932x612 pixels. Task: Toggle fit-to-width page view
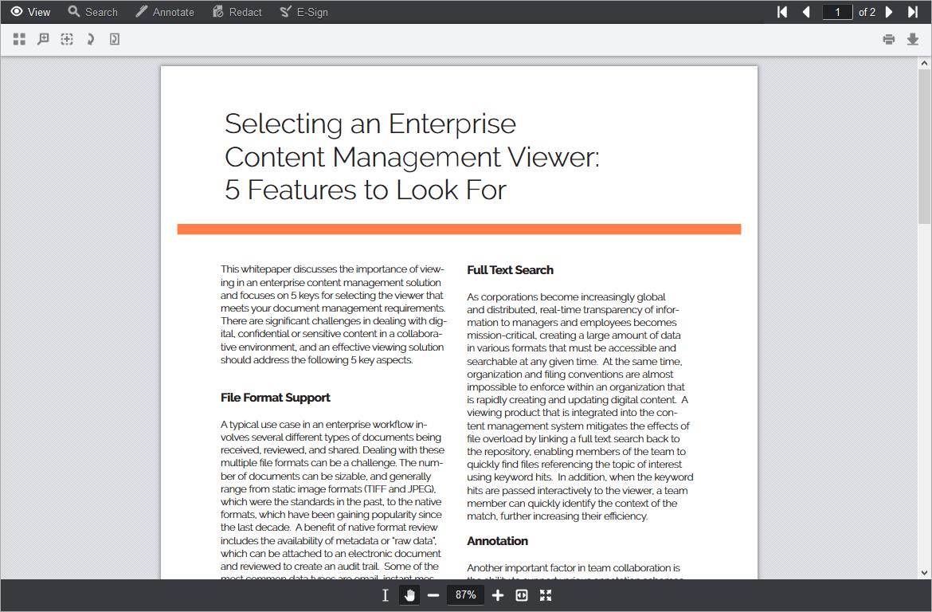click(521, 594)
